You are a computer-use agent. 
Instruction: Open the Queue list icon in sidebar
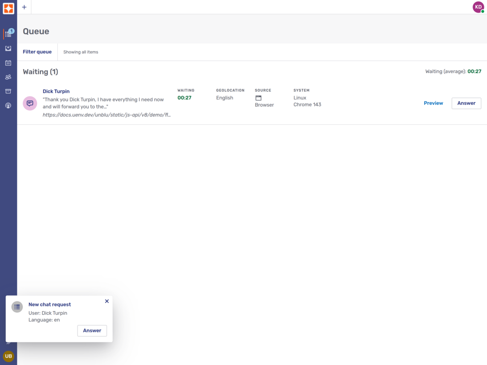[x=8, y=34]
